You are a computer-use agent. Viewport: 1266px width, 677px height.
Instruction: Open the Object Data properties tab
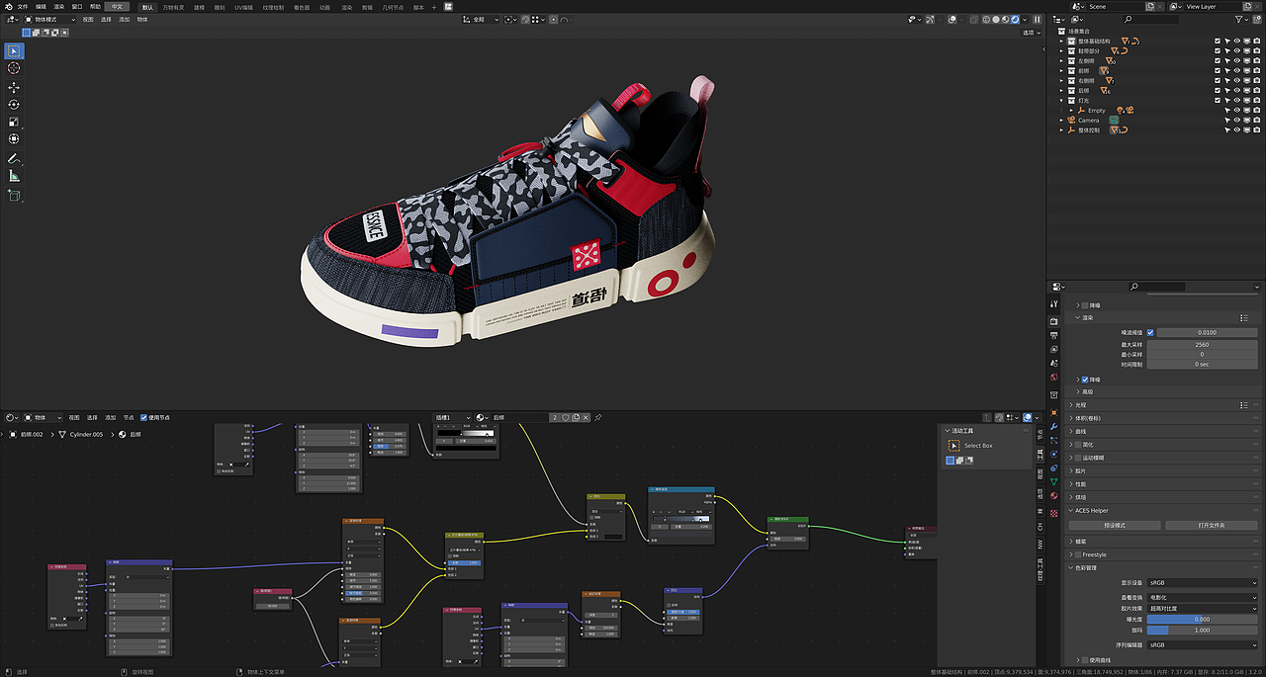1054,481
